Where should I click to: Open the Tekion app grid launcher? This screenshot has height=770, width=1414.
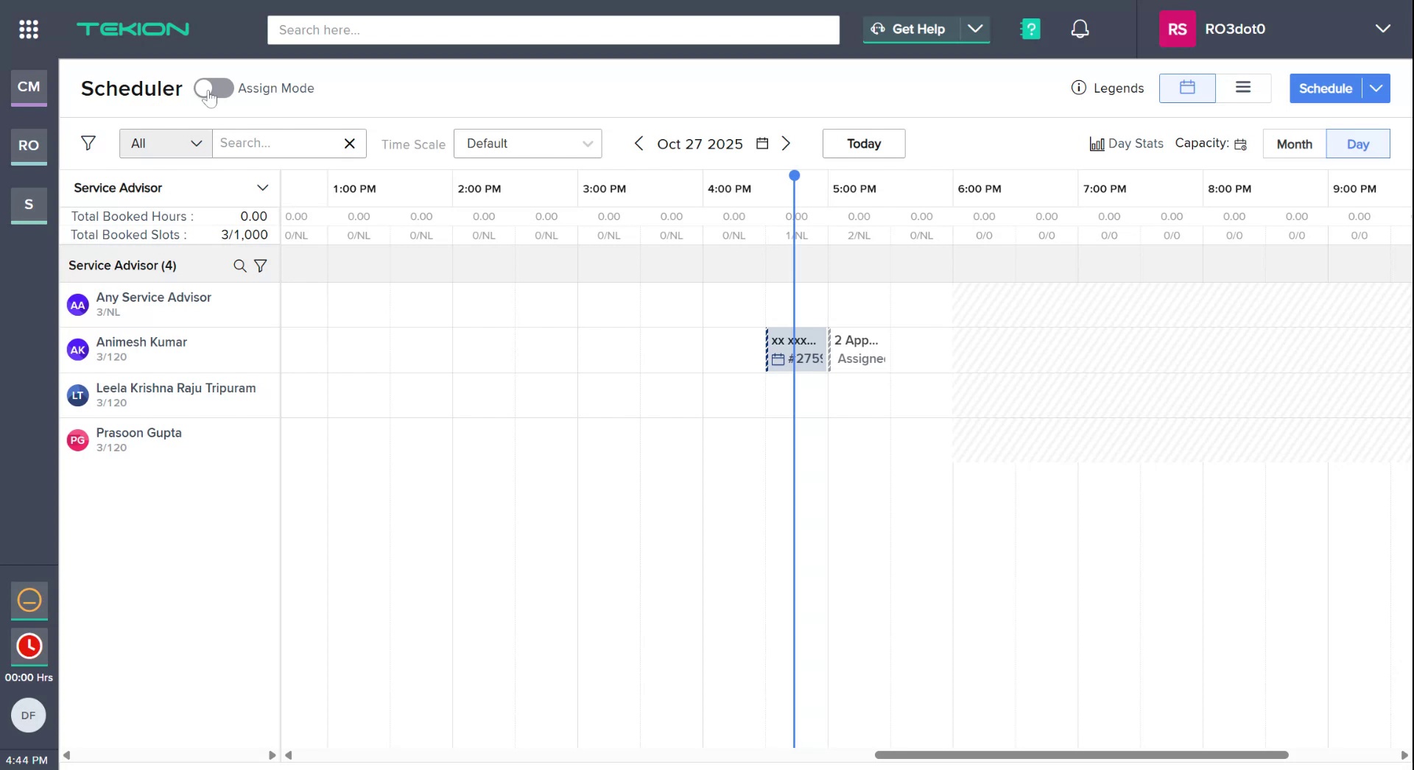[28, 29]
